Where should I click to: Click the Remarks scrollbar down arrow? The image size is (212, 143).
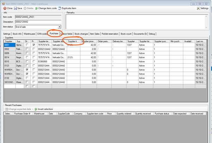[x=206, y=27]
